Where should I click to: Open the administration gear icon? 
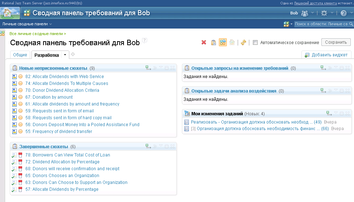pos(324,13)
